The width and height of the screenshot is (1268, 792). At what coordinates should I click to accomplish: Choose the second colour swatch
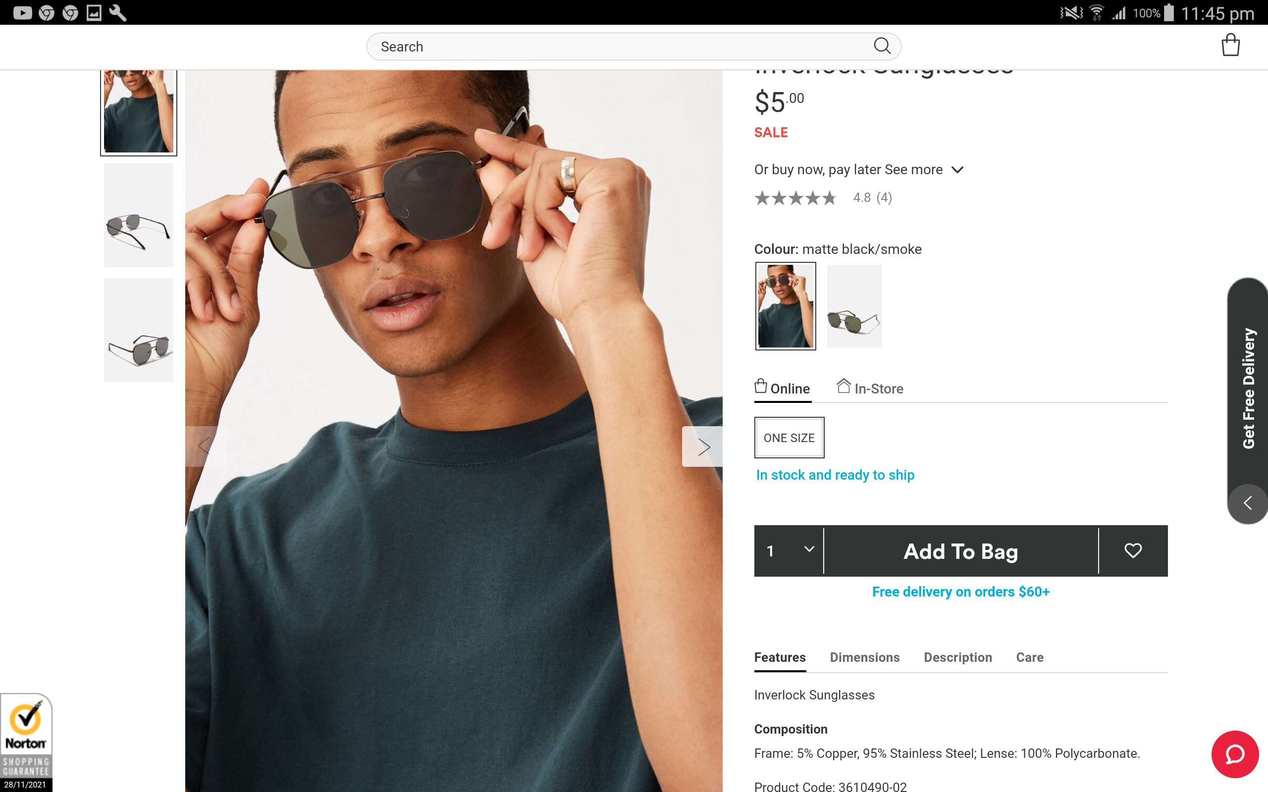coord(854,306)
